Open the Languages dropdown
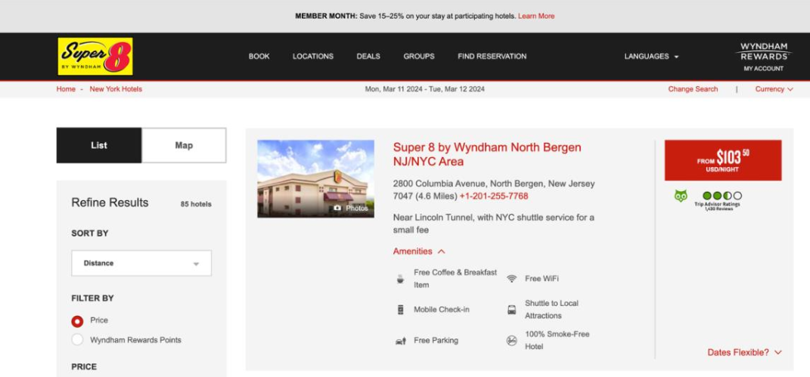 pos(651,56)
